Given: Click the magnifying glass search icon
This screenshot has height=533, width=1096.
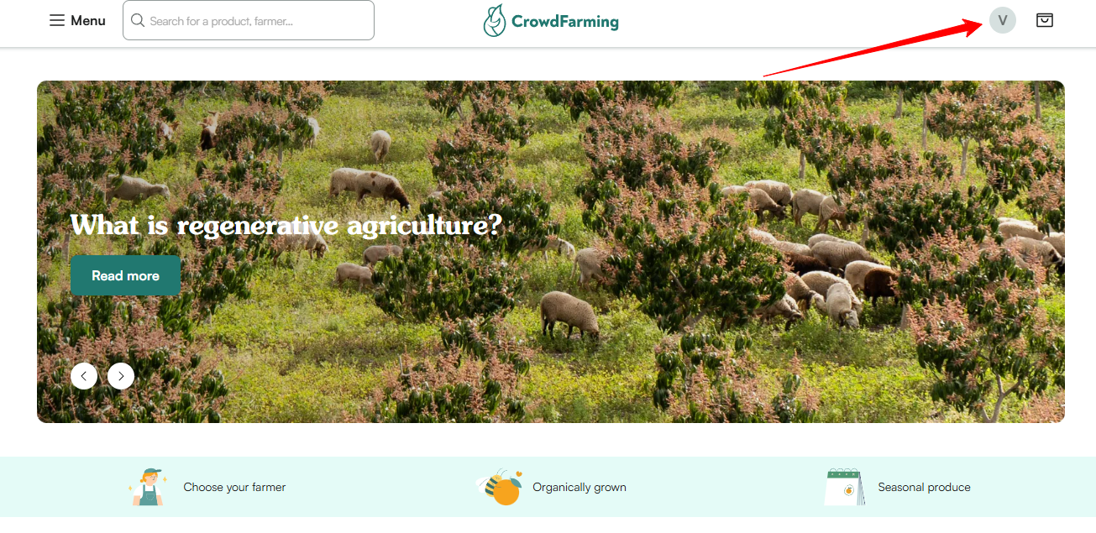Looking at the screenshot, I should (138, 20).
